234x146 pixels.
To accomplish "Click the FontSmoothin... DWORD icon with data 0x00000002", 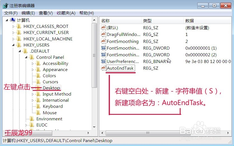I will tap(103, 55).
